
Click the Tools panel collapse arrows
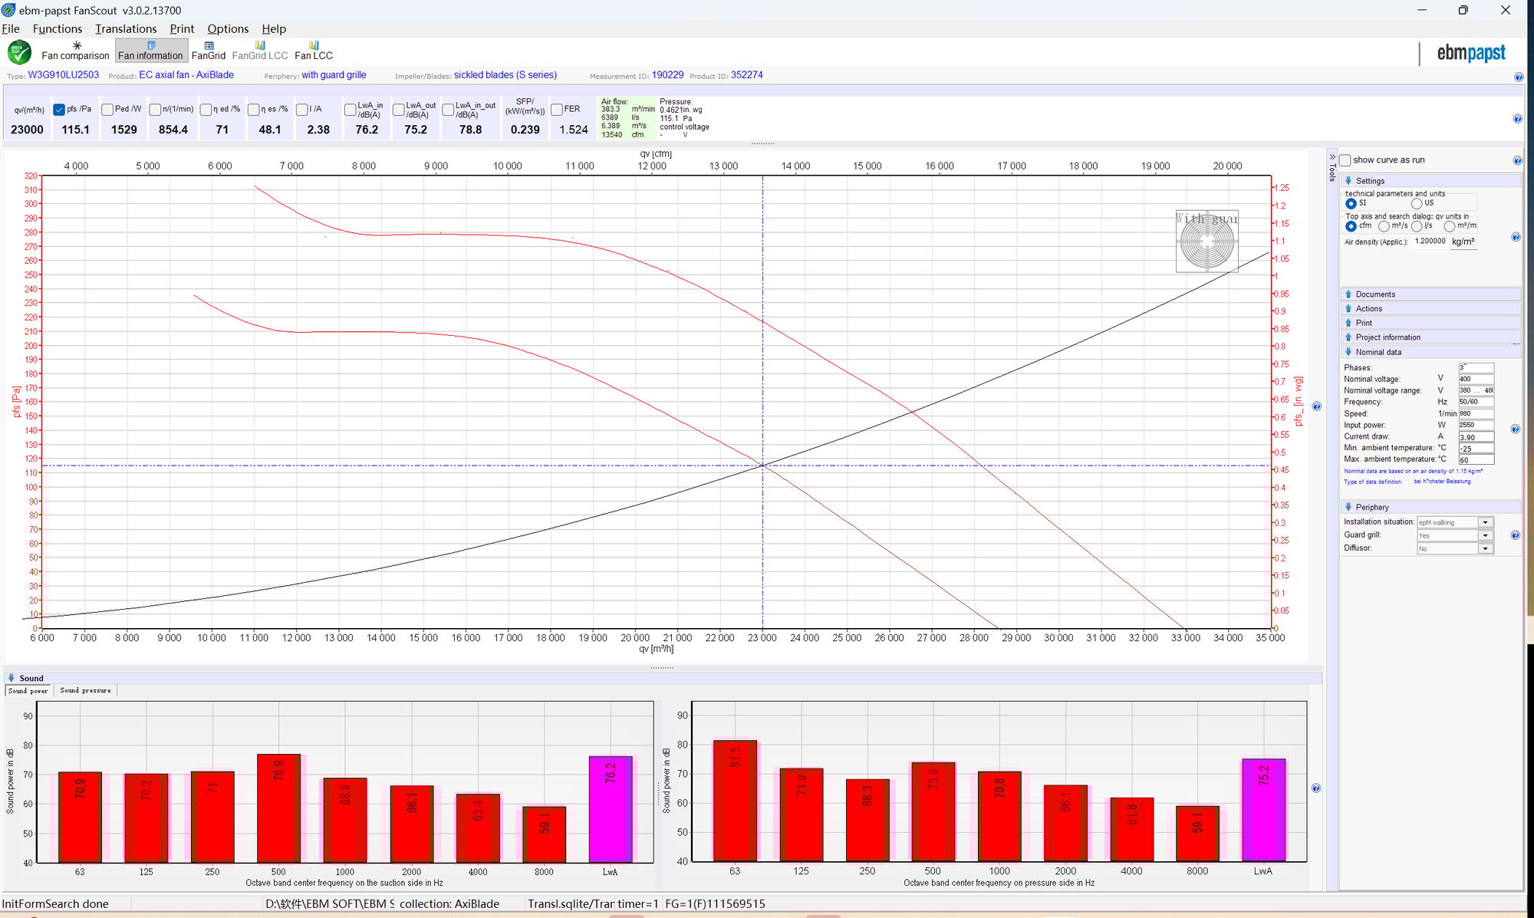pos(1332,156)
